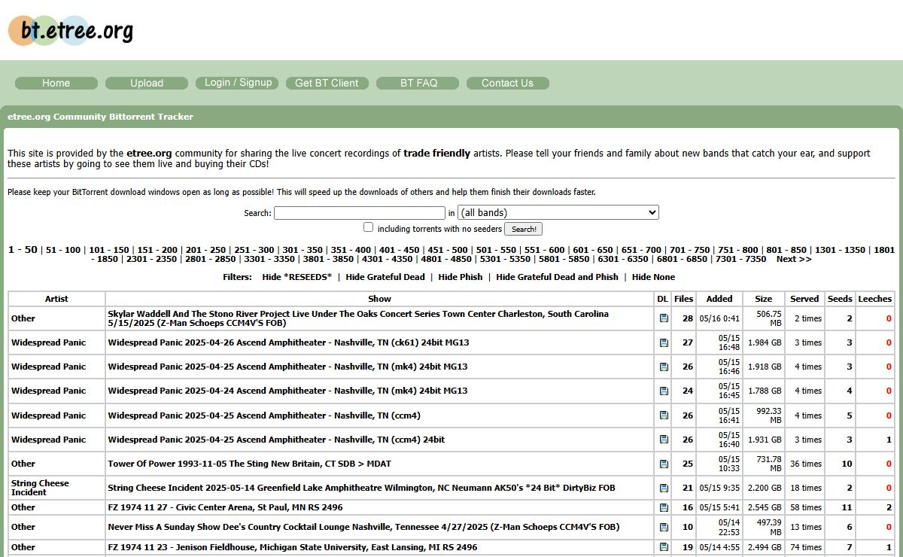Focus the Search text field
The image size is (903, 557).
coord(360,213)
